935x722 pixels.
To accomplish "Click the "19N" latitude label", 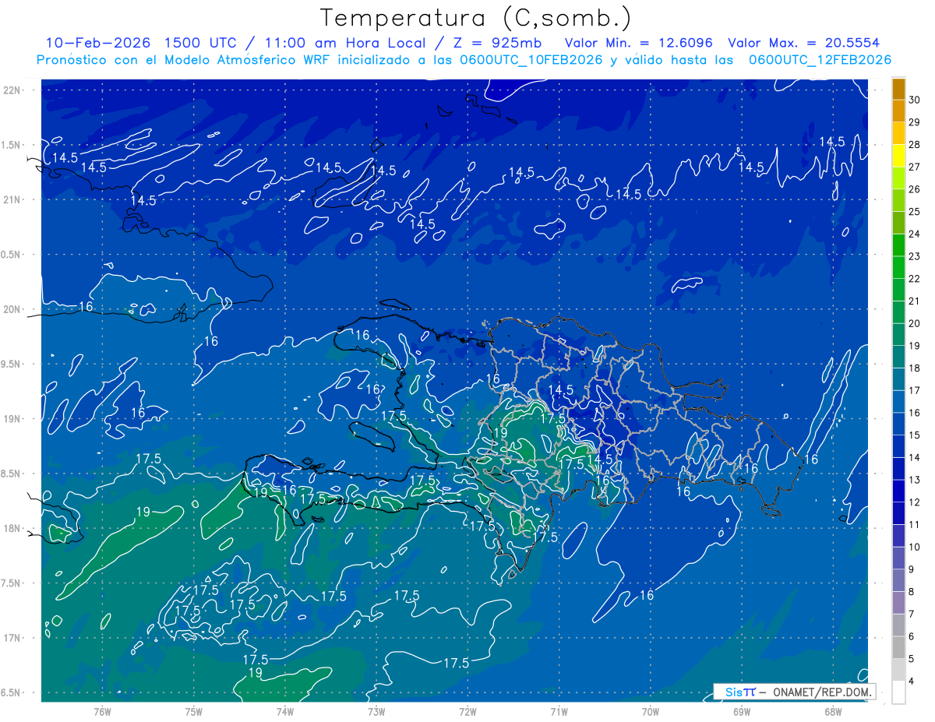I will (12, 419).
